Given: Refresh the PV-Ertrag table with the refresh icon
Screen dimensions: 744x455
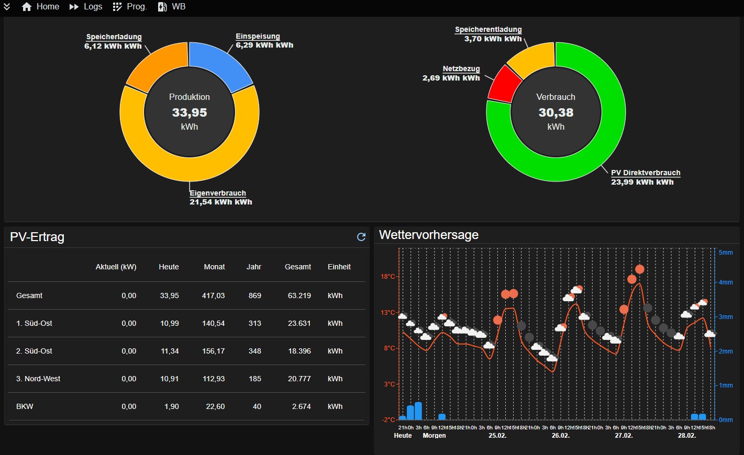Looking at the screenshot, I should (361, 237).
